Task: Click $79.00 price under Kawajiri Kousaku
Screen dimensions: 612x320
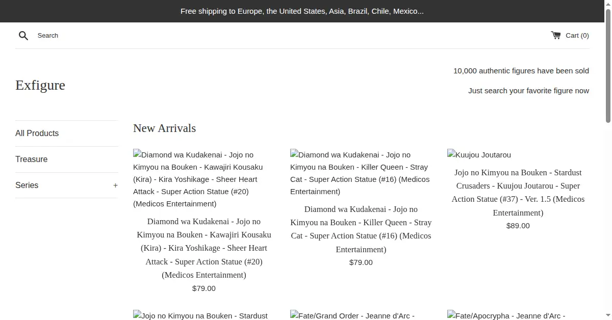Action: (x=204, y=288)
